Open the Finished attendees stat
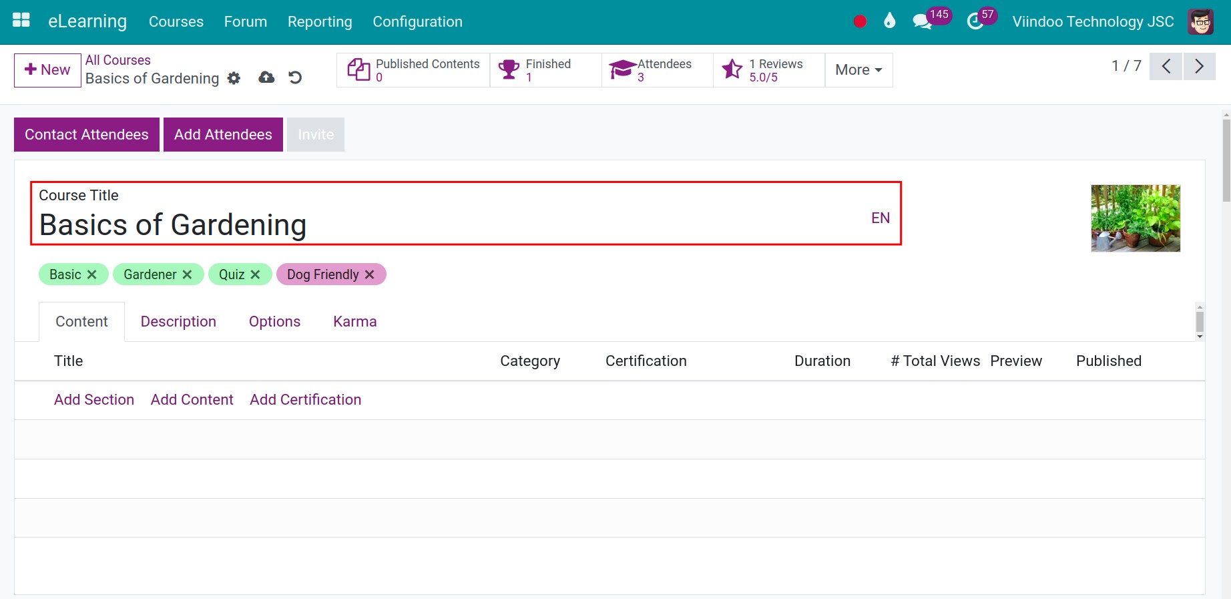This screenshot has width=1231, height=599. [546, 70]
